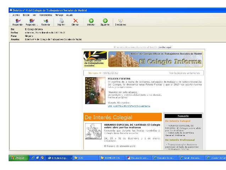Click the Responder a todos icon
The height and width of the screenshot is (170, 226).
[x=32, y=22]
